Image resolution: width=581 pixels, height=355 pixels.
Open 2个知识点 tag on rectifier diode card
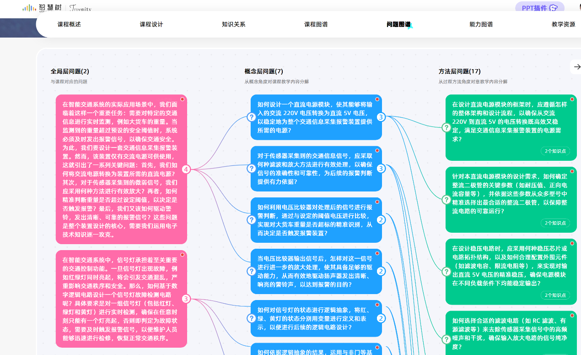[555, 223]
